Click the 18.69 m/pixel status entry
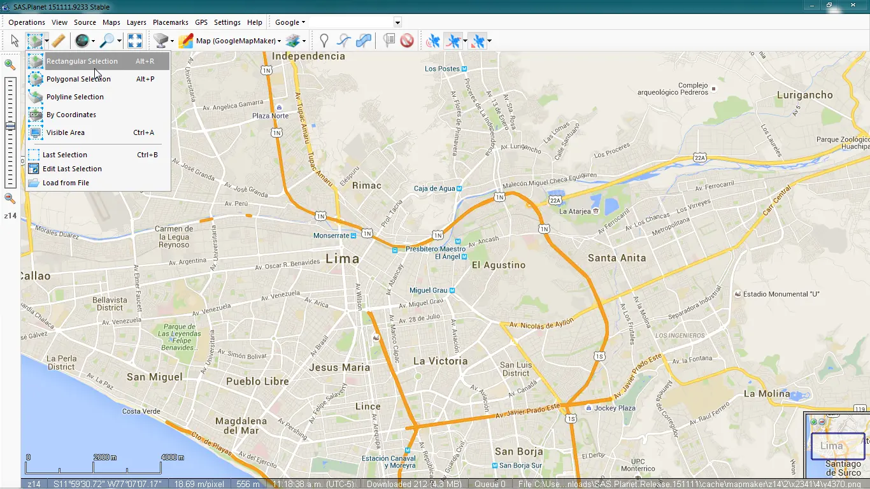Viewport: 870px width, 489px height. (199, 484)
